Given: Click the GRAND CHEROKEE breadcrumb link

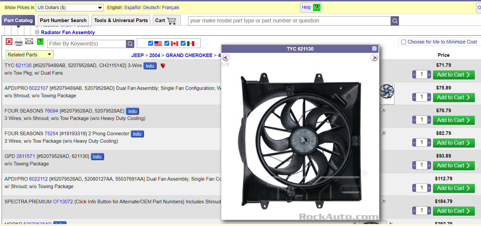Looking at the screenshot, I should (x=189, y=55).
